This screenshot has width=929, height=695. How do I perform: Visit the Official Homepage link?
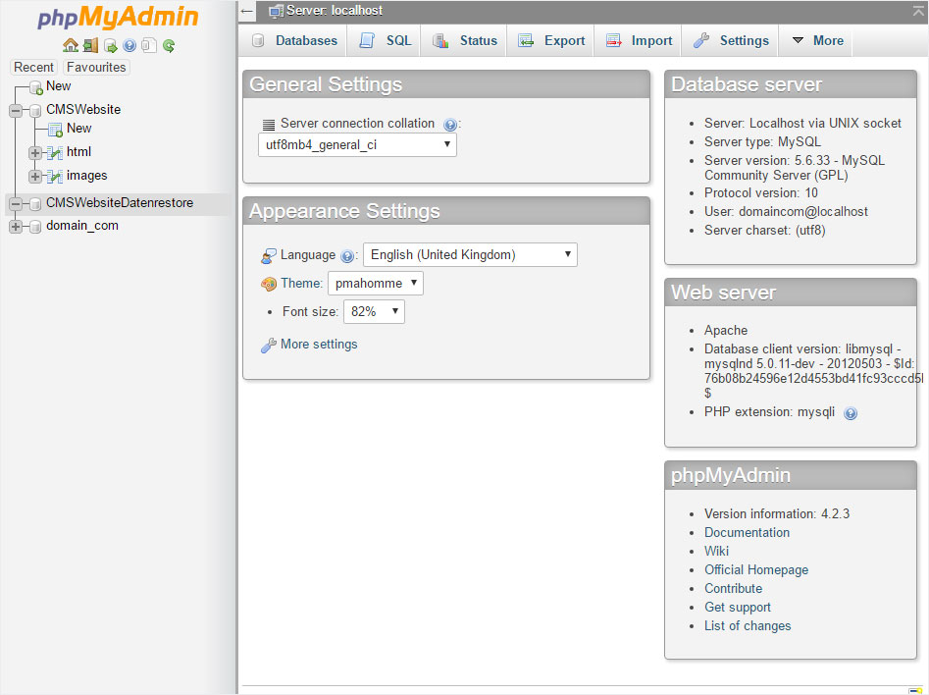pyautogui.click(x=756, y=570)
